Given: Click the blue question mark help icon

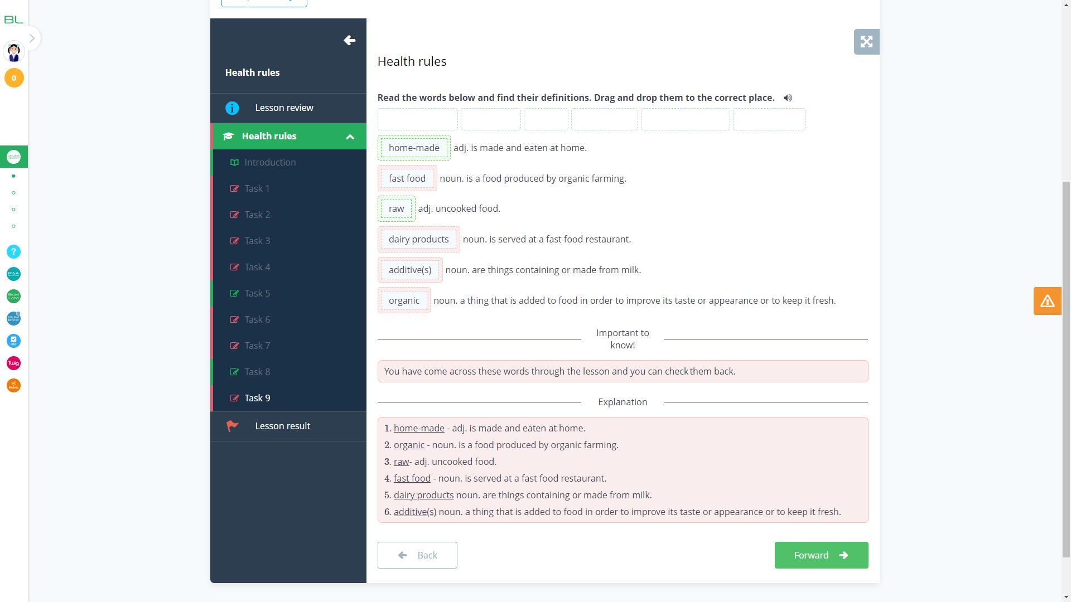Looking at the screenshot, I should tap(13, 252).
